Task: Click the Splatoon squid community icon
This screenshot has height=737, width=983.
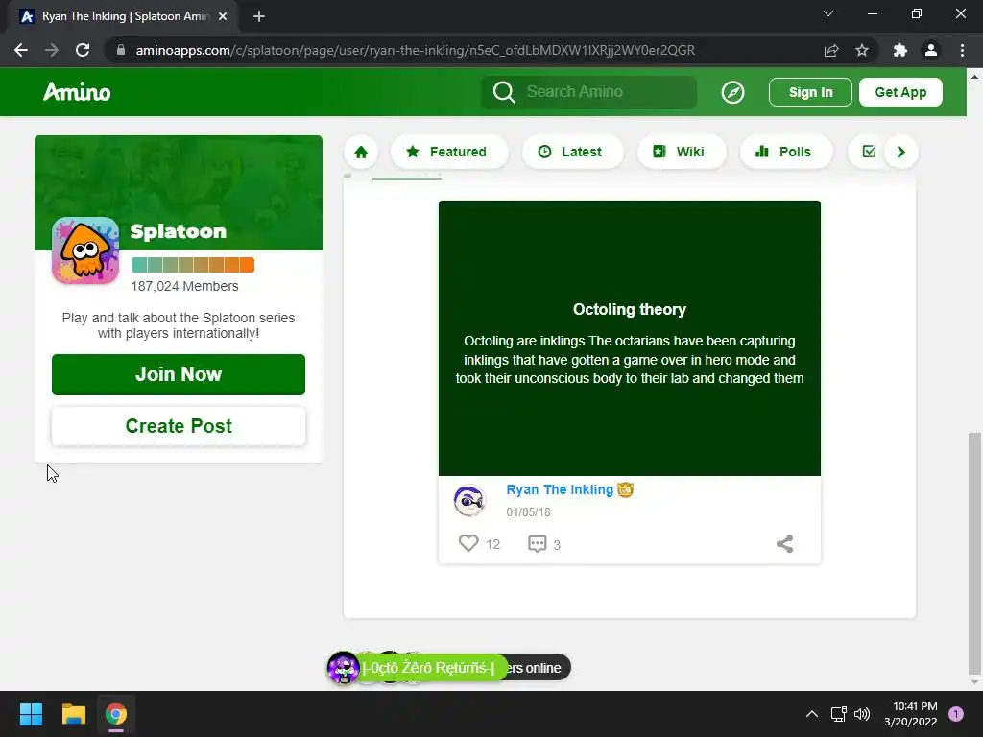Action: click(85, 250)
